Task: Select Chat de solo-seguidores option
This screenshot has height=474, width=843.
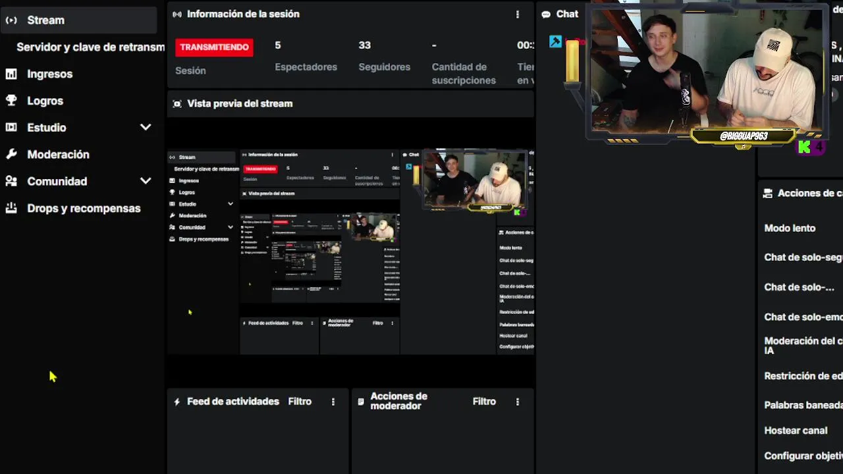Action: (x=803, y=257)
